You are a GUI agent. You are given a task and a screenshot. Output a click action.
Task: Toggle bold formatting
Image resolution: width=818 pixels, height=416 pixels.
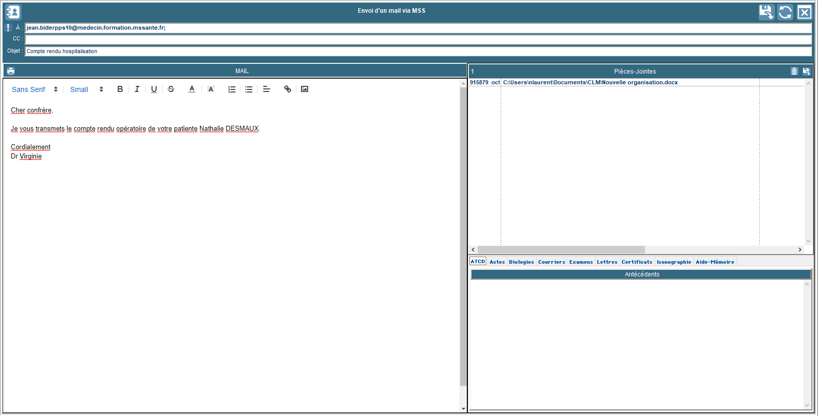pos(120,89)
